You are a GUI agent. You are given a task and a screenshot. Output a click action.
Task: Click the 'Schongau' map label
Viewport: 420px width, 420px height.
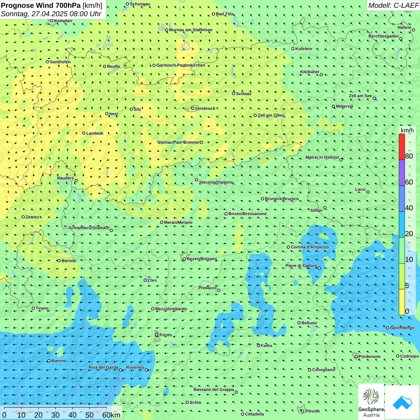(x=140, y=4)
